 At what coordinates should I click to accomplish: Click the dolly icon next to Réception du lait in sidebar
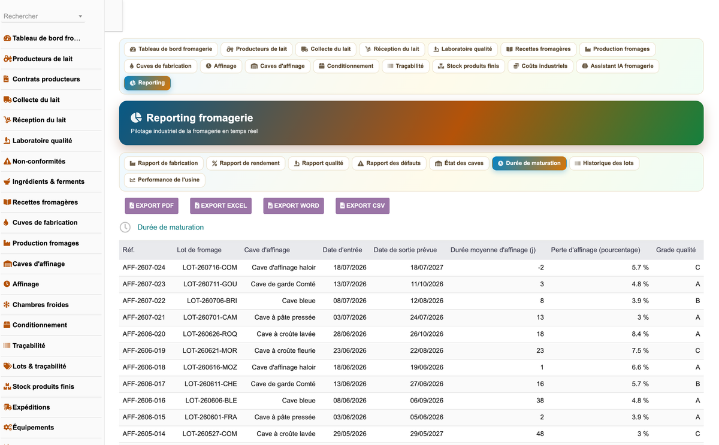[x=7, y=120]
